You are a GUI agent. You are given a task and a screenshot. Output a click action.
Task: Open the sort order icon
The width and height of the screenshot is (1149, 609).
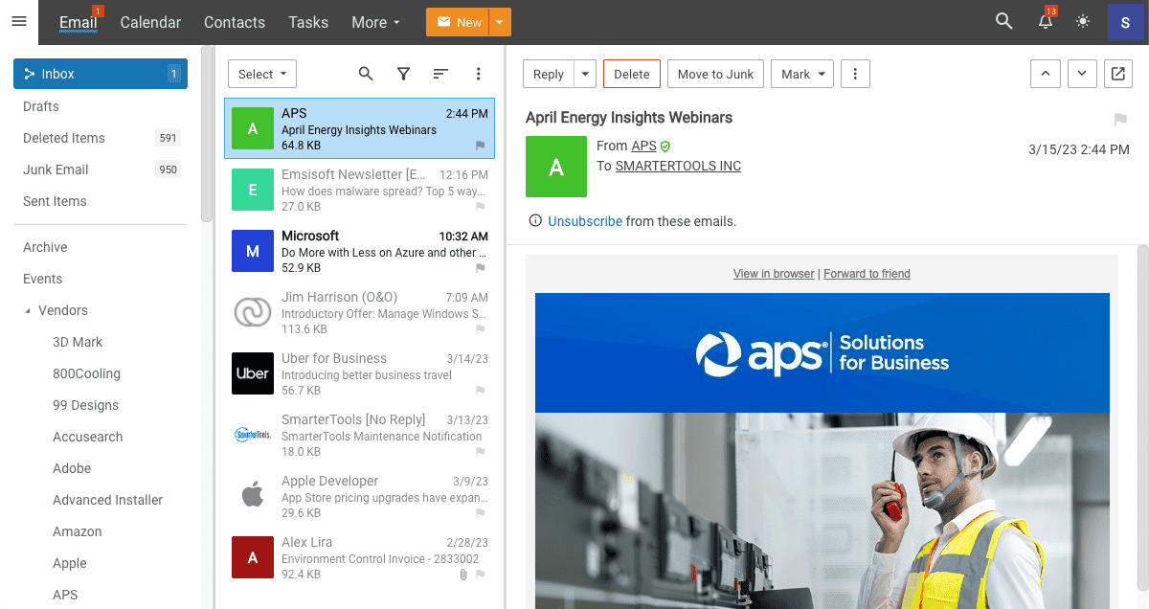(440, 74)
